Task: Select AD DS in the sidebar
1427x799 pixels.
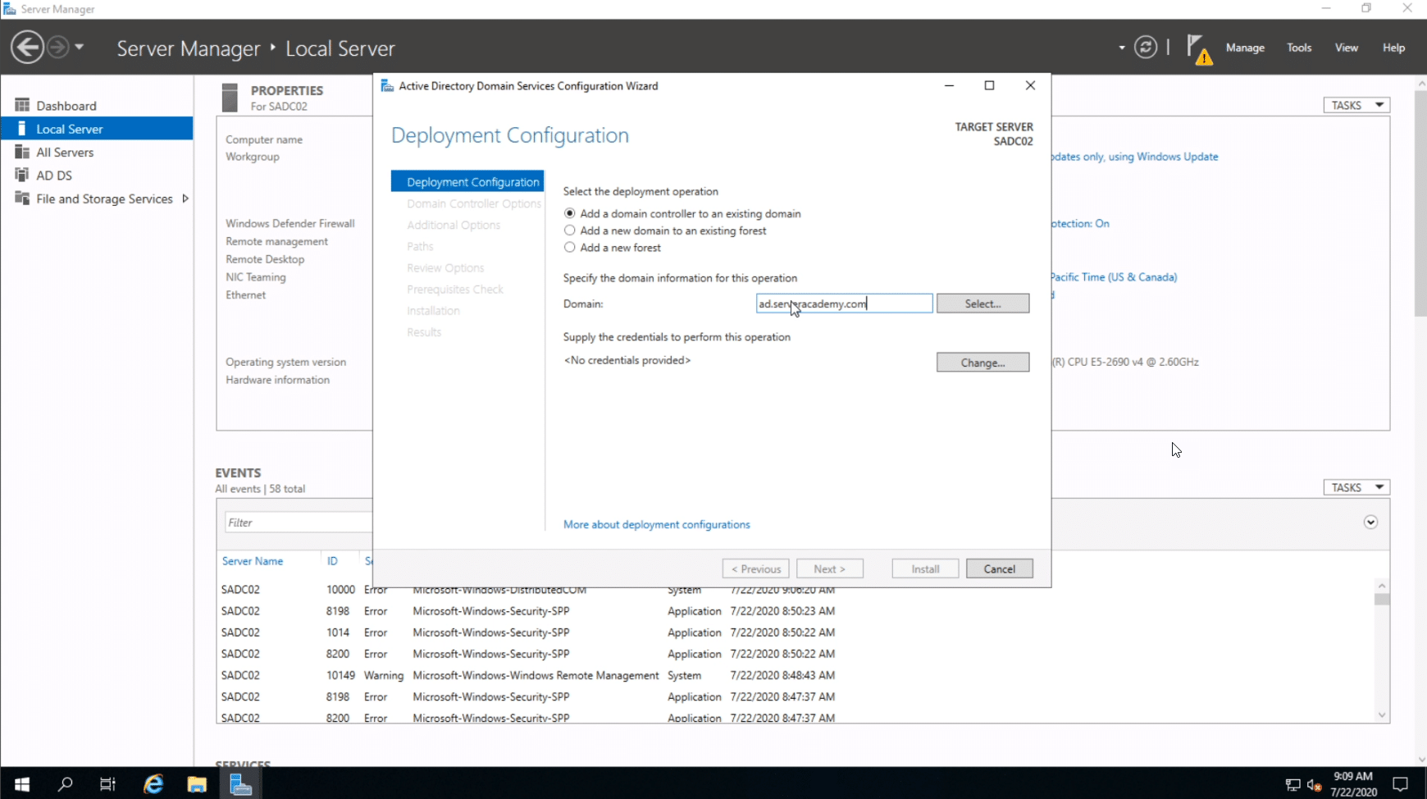Action: [x=54, y=176]
